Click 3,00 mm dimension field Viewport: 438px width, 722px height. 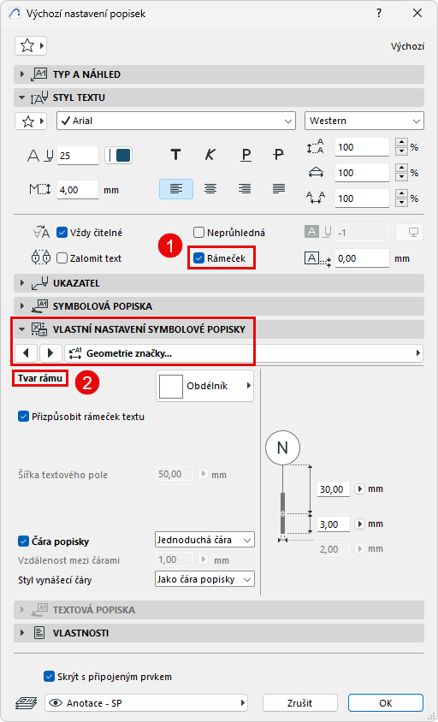pos(334,524)
